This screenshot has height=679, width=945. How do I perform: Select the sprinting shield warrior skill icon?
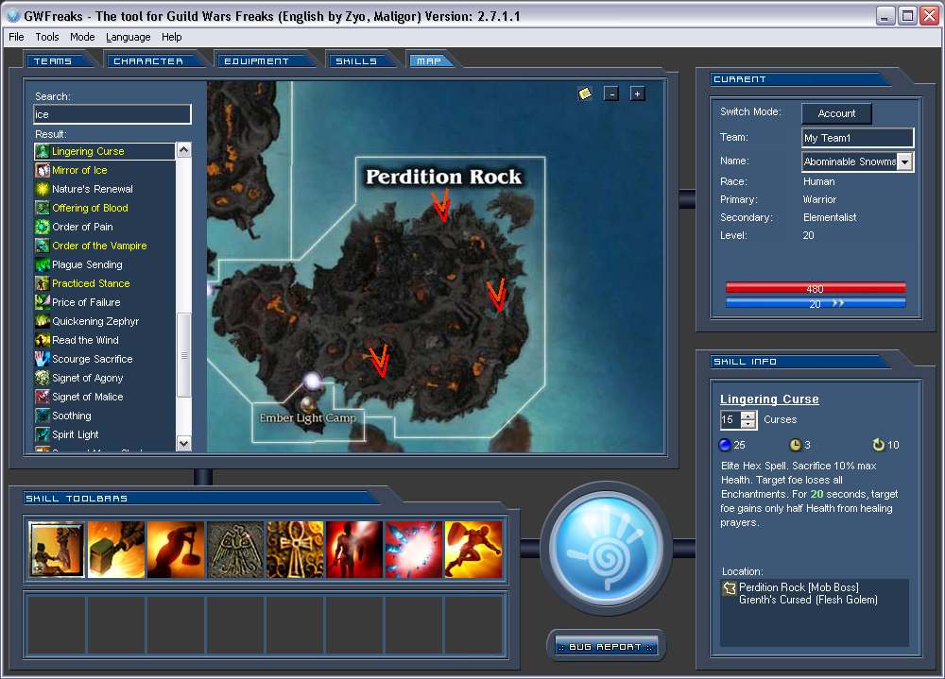coord(473,550)
